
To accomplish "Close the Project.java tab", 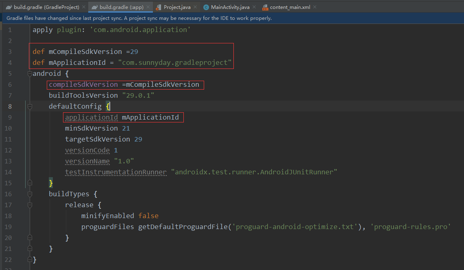I will point(195,7).
